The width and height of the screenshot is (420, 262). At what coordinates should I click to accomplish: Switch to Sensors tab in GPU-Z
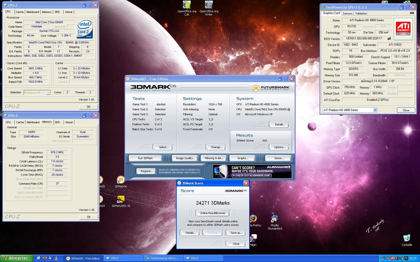coord(347,13)
